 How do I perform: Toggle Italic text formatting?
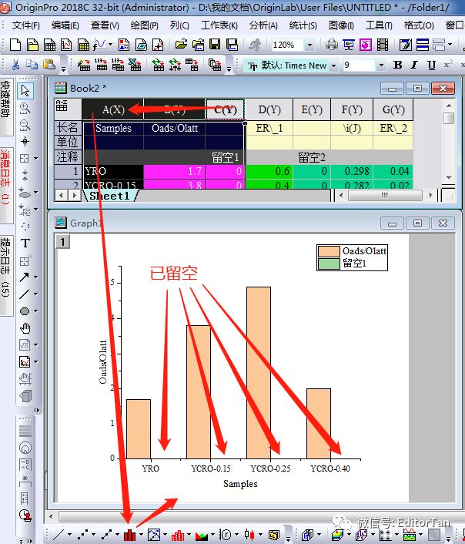tap(414, 65)
